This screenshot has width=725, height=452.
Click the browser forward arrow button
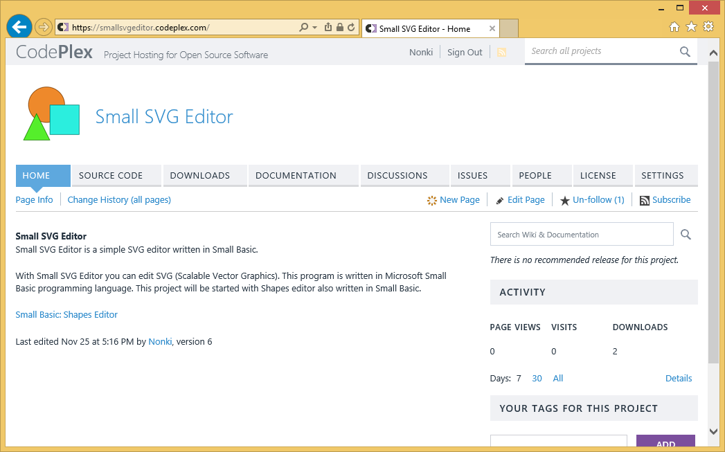pyautogui.click(x=43, y=27)
